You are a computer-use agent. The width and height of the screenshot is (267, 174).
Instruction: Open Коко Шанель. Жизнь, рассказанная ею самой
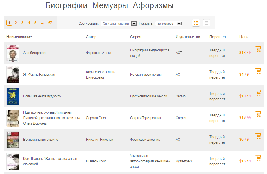[x=50, y=161]
